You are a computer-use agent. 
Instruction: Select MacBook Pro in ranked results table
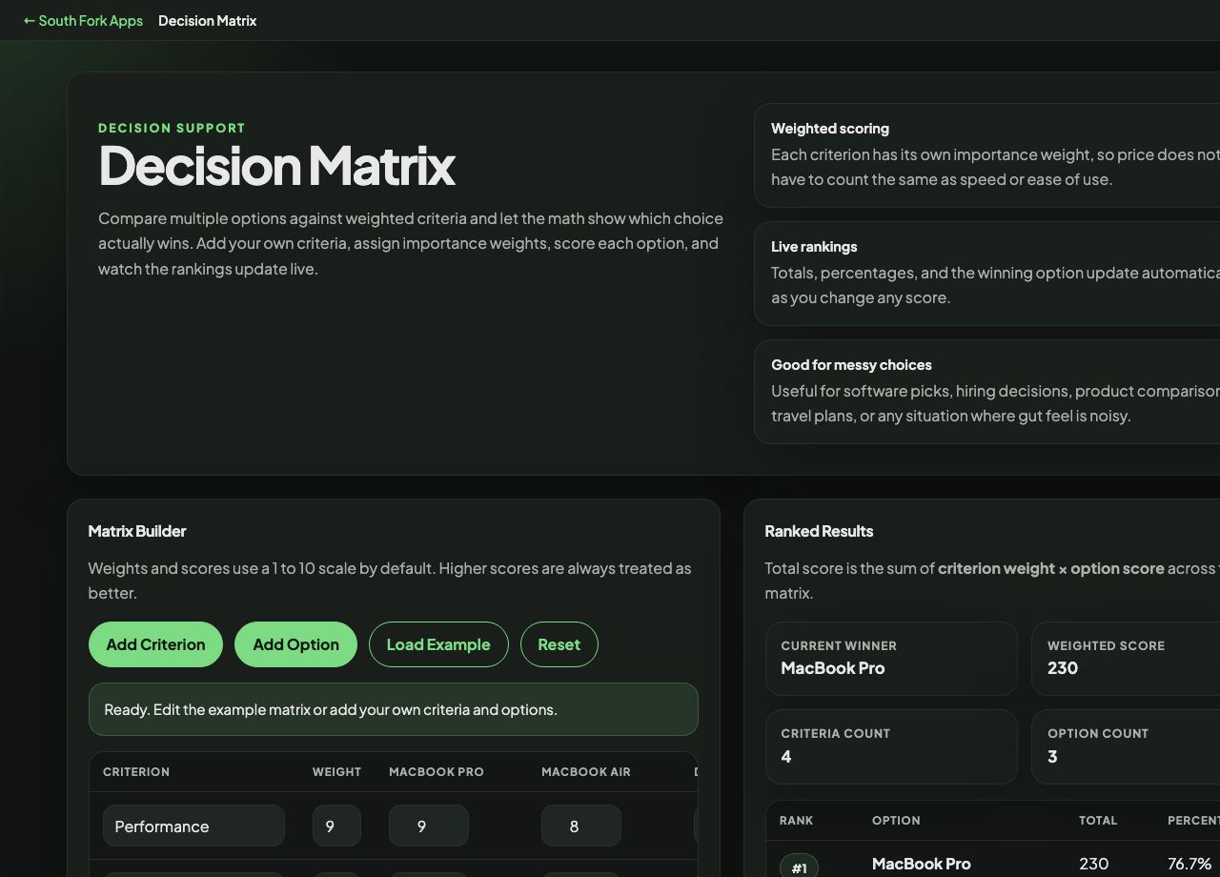coord(922,864)
